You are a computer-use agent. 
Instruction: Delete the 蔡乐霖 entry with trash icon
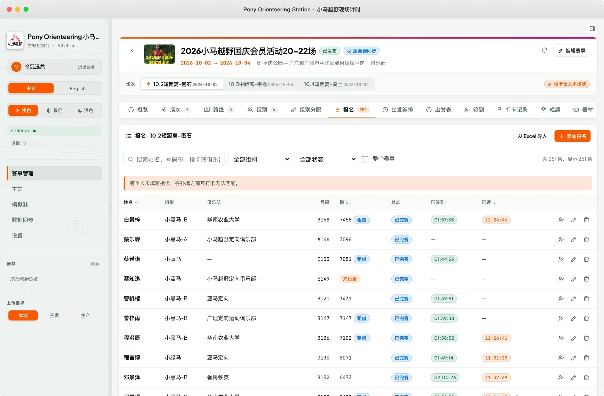coord(586,240)
